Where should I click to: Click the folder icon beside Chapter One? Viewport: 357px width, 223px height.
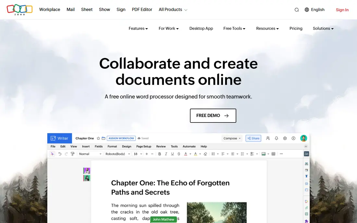(x=103, y=138)
